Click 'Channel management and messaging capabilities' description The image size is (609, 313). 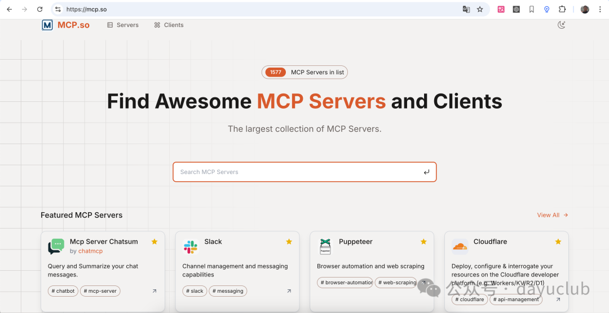[x=235, y=270]
